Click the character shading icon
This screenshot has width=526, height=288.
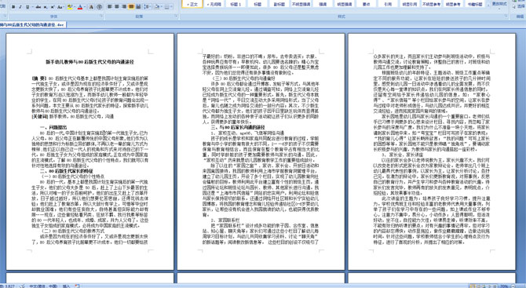91,7
